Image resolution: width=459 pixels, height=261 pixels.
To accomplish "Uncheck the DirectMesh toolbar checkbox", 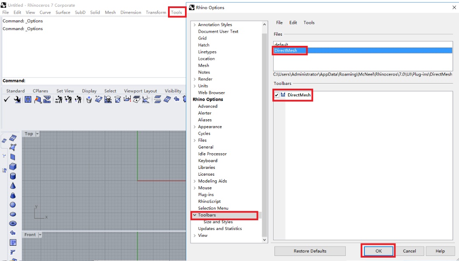I will click(277, 95).
